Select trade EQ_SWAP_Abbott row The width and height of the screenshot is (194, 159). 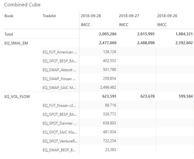(60, 70)
